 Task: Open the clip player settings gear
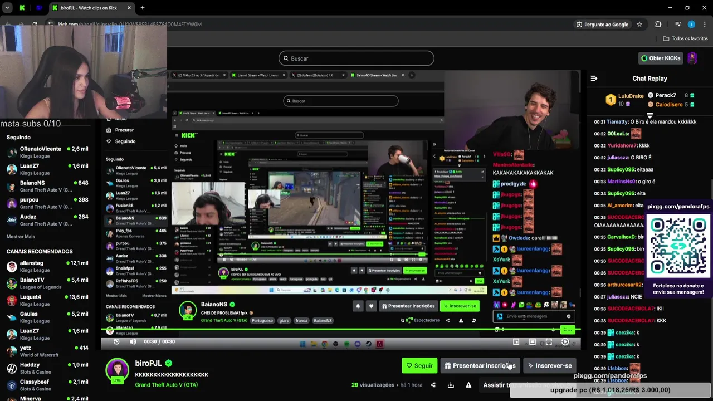565,342
